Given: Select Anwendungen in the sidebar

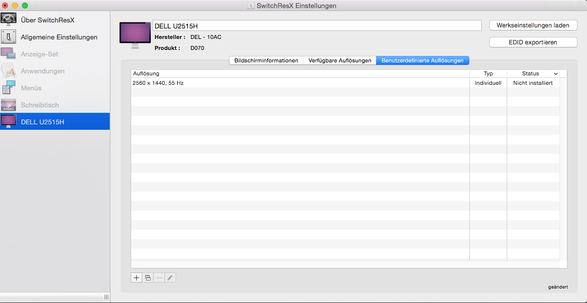Looking at the screenshot, I should 55,71.
